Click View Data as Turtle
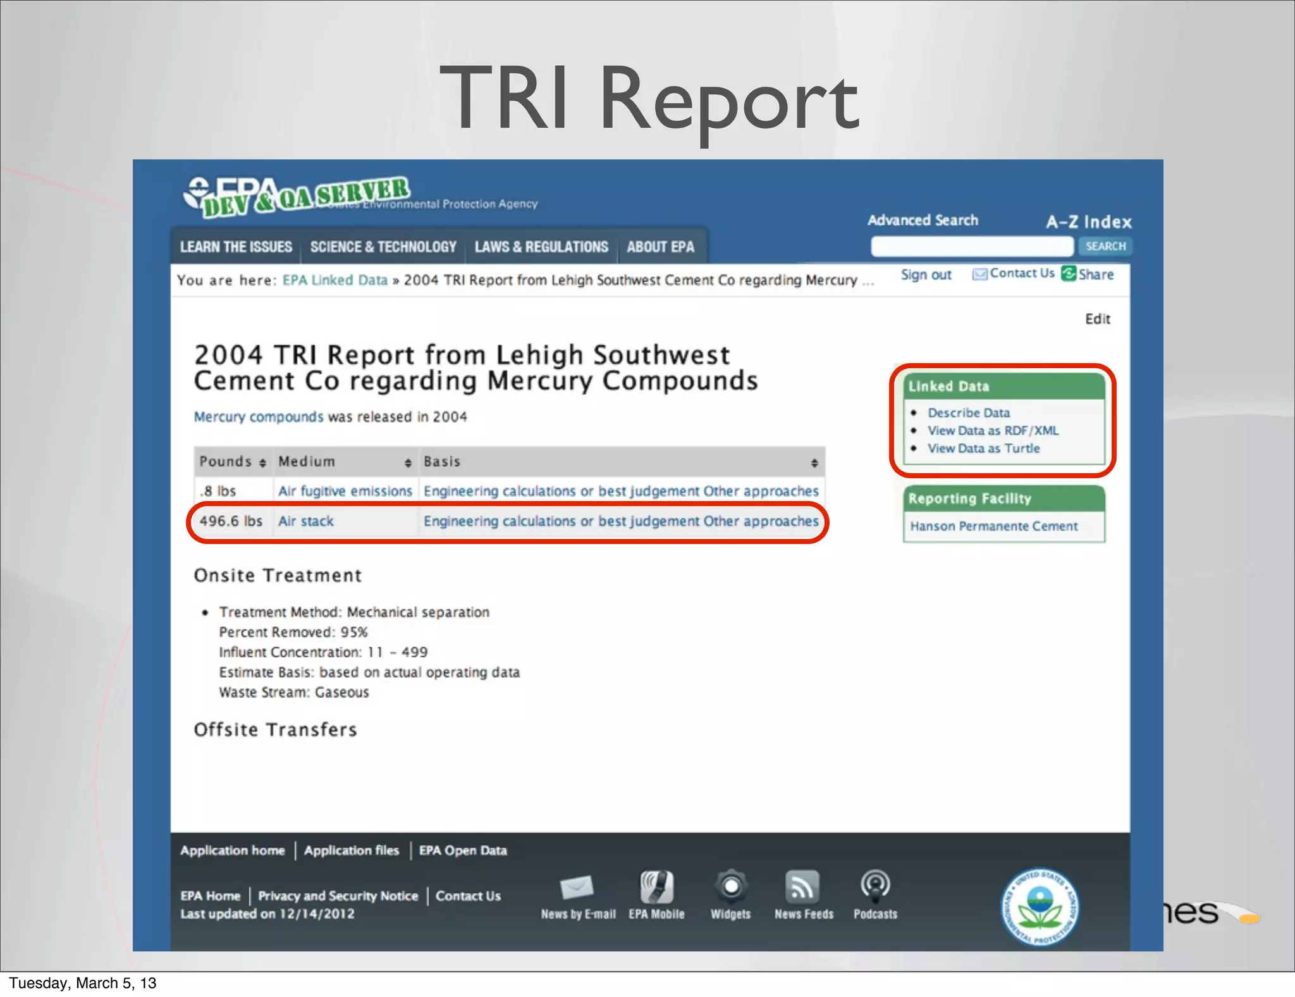The width and height of the screenshot is (1295, 997). click(983, 448)
